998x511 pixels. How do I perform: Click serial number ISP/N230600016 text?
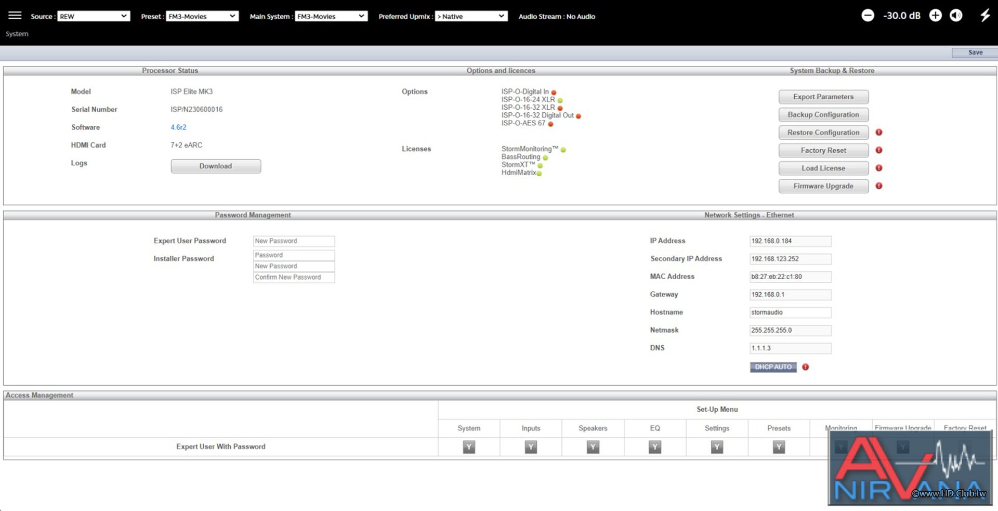point(196,110)
